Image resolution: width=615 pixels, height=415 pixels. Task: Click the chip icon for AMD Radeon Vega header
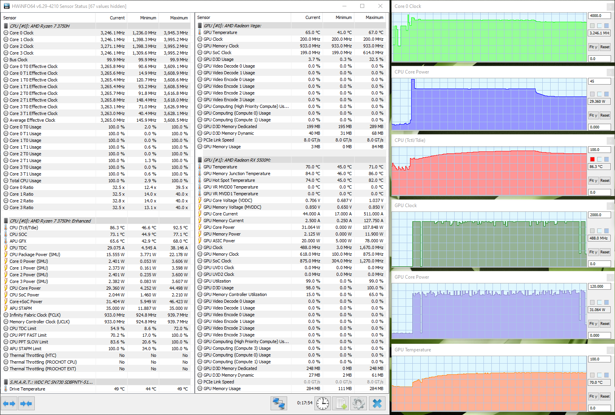point(200,26)
